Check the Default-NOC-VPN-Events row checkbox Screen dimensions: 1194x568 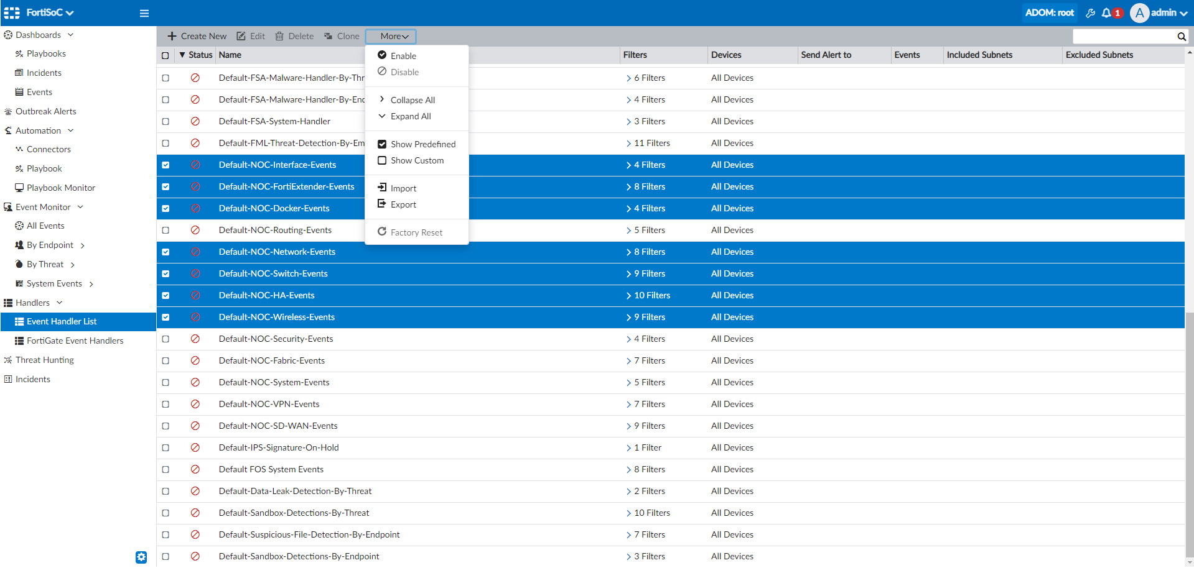pyautogui.click(x=166, y=404)
